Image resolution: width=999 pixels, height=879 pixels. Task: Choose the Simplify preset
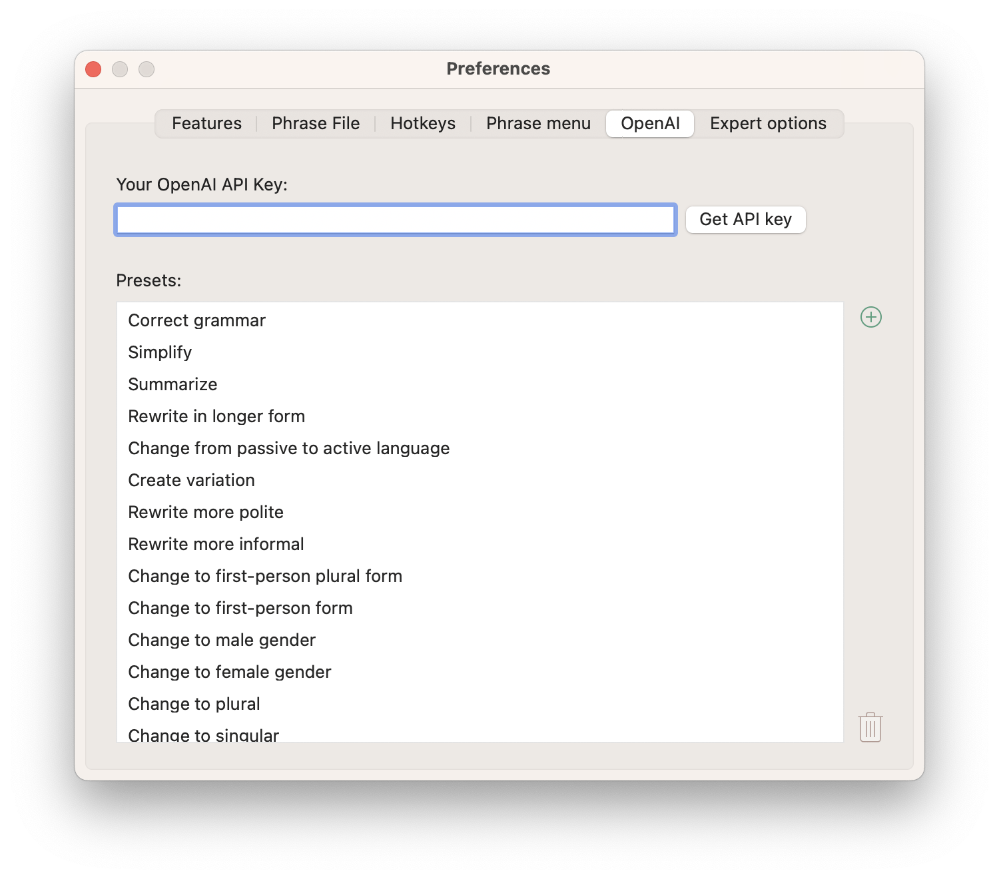pyautogui.click(x=480, y=352)
